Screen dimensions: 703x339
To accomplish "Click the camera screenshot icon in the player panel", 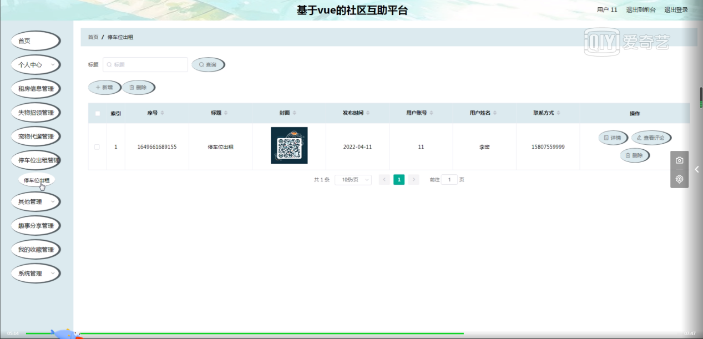I will 679,160.
